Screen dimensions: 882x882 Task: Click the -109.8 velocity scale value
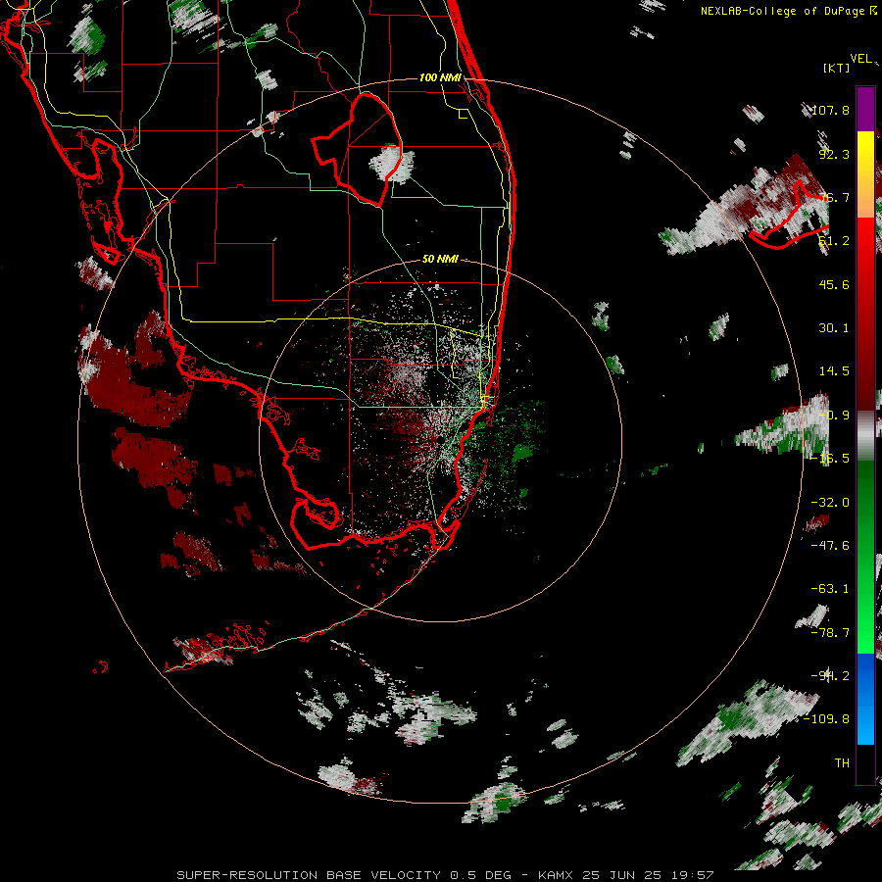click(827, 719)
